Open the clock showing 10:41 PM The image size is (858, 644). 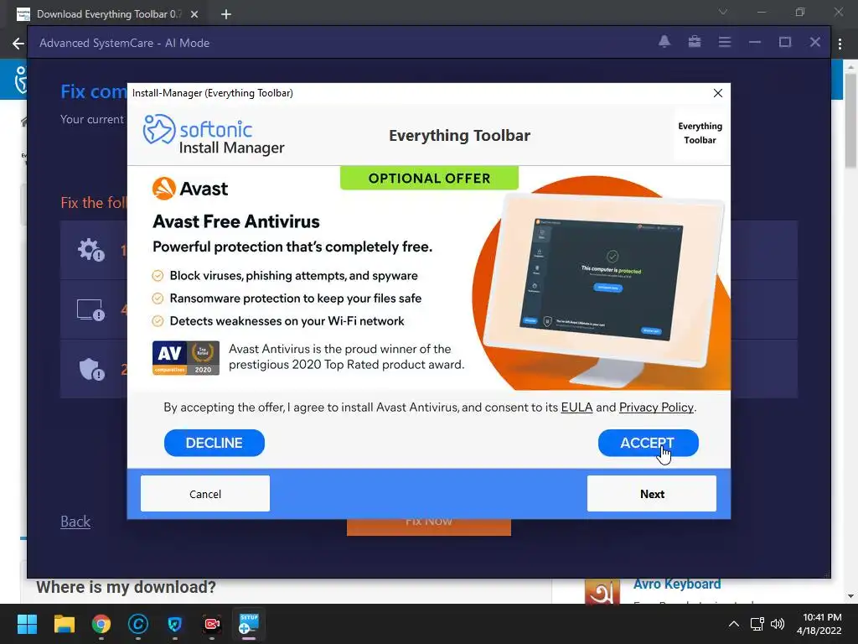[819, 624]
